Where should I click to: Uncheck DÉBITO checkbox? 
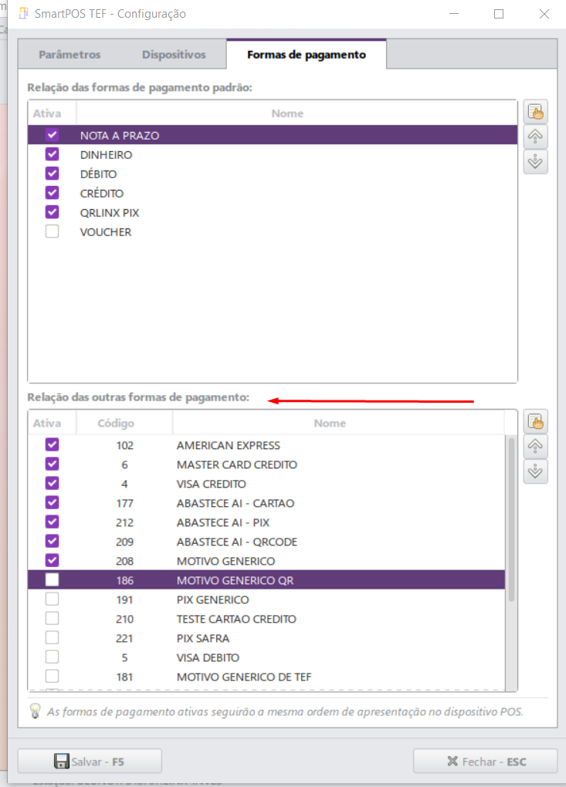[52, 173]
